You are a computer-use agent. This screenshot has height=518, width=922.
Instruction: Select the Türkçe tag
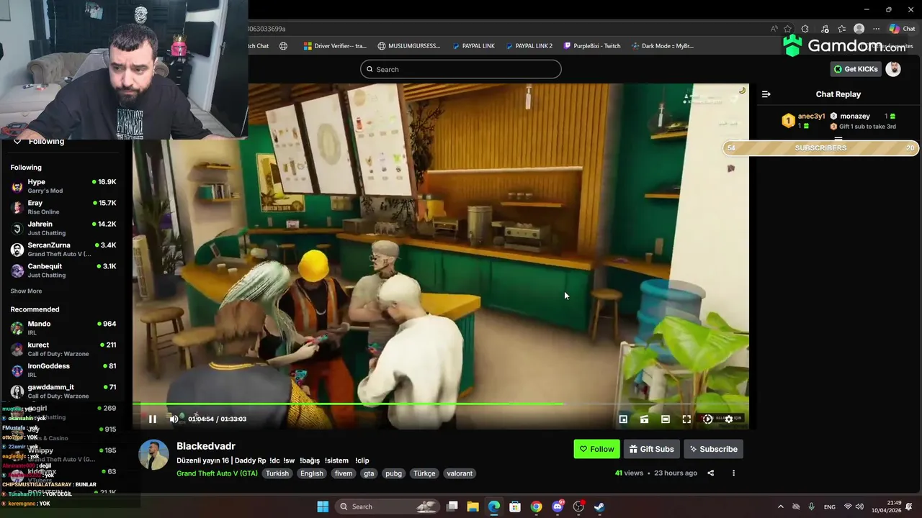pyautogui.click(x=424, y=473)
